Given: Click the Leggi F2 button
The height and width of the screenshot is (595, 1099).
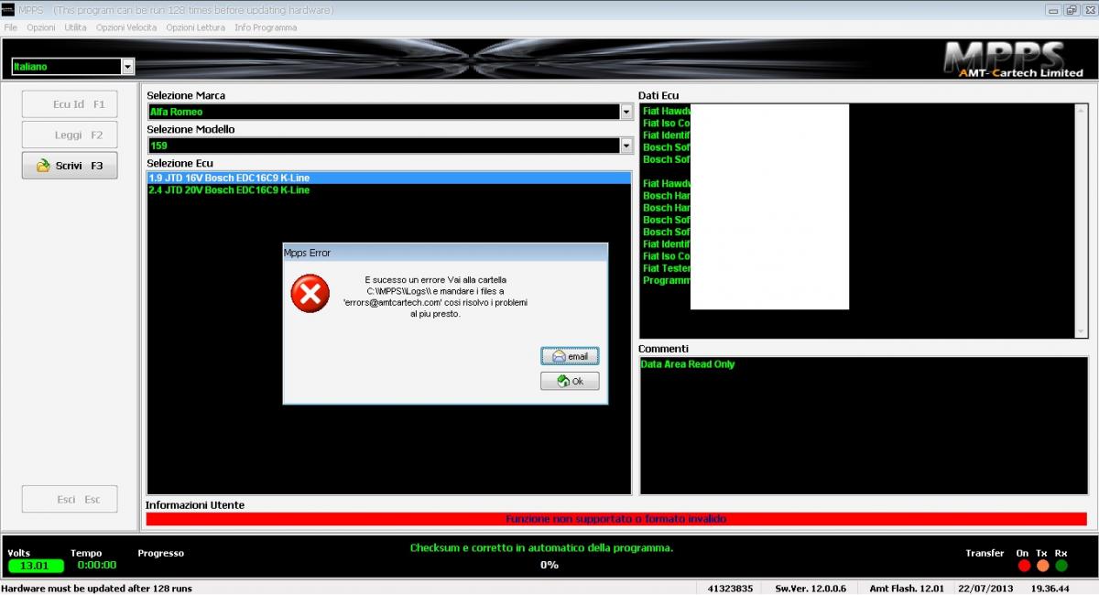Looking at the screenshot, I should (70, 135).
